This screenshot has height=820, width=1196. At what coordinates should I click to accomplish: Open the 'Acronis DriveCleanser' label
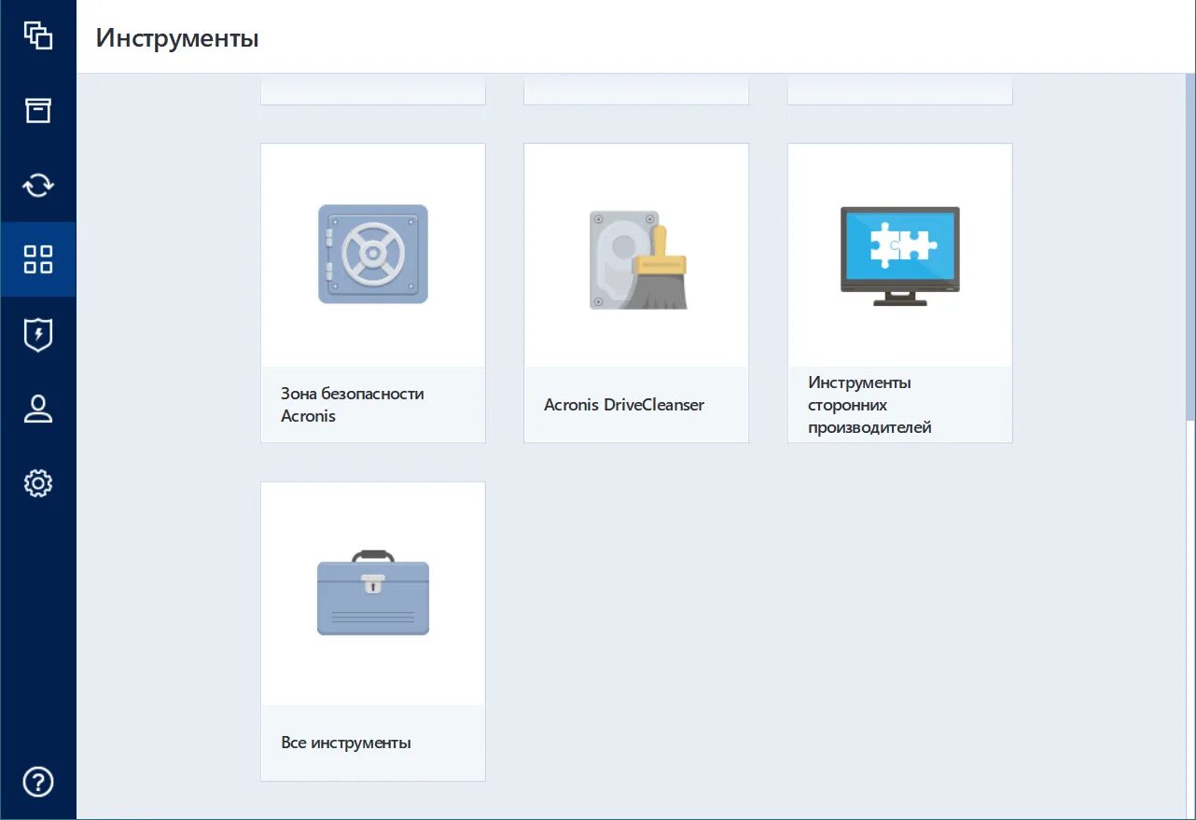(x=624, y=405)
